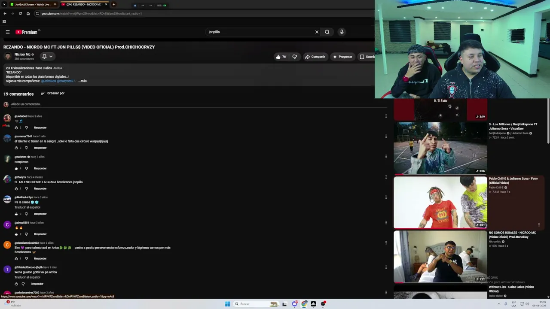This screenshot has width=550, height=309.
Task: Open the weather widget on taskbar
Action: pos(13,303)
